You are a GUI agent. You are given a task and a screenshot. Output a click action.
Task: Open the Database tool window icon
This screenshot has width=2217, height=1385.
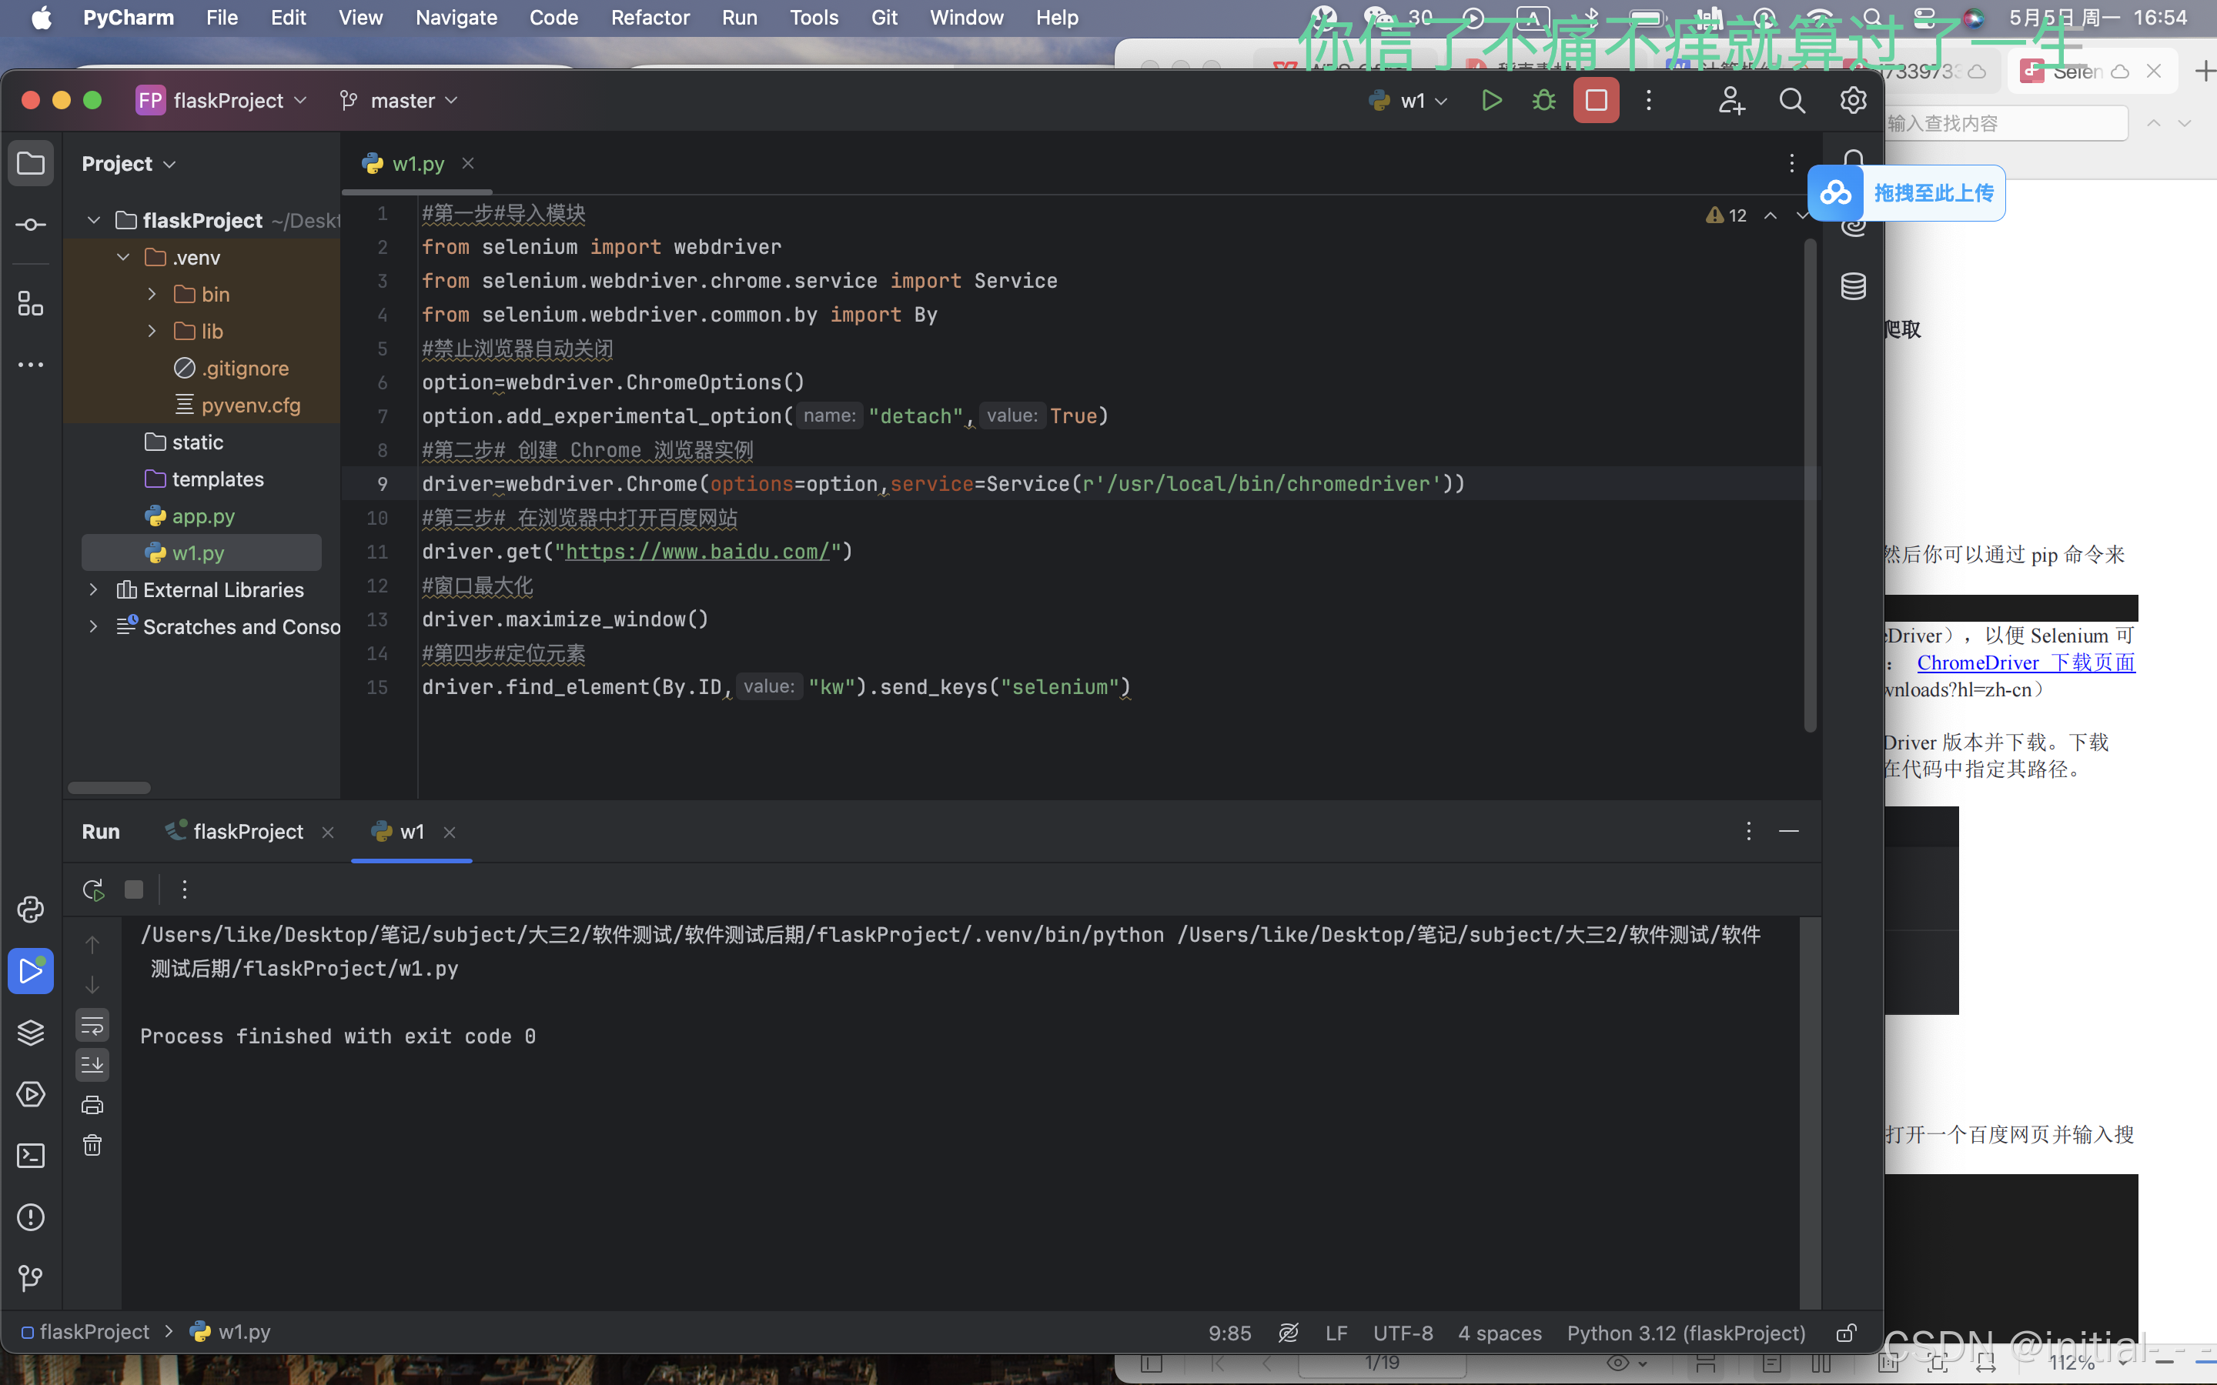pyautogui.click(x=1854, y=287)
